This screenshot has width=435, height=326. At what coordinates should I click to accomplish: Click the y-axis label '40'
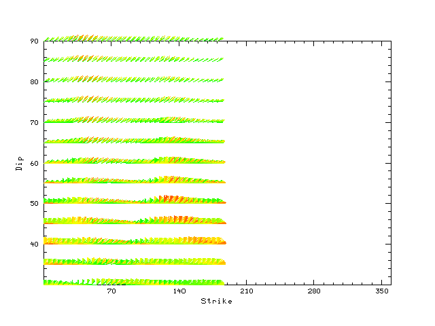(34, 244)
